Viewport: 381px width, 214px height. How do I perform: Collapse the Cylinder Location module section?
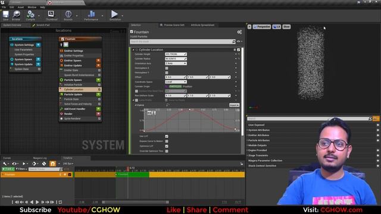point(133,50)
